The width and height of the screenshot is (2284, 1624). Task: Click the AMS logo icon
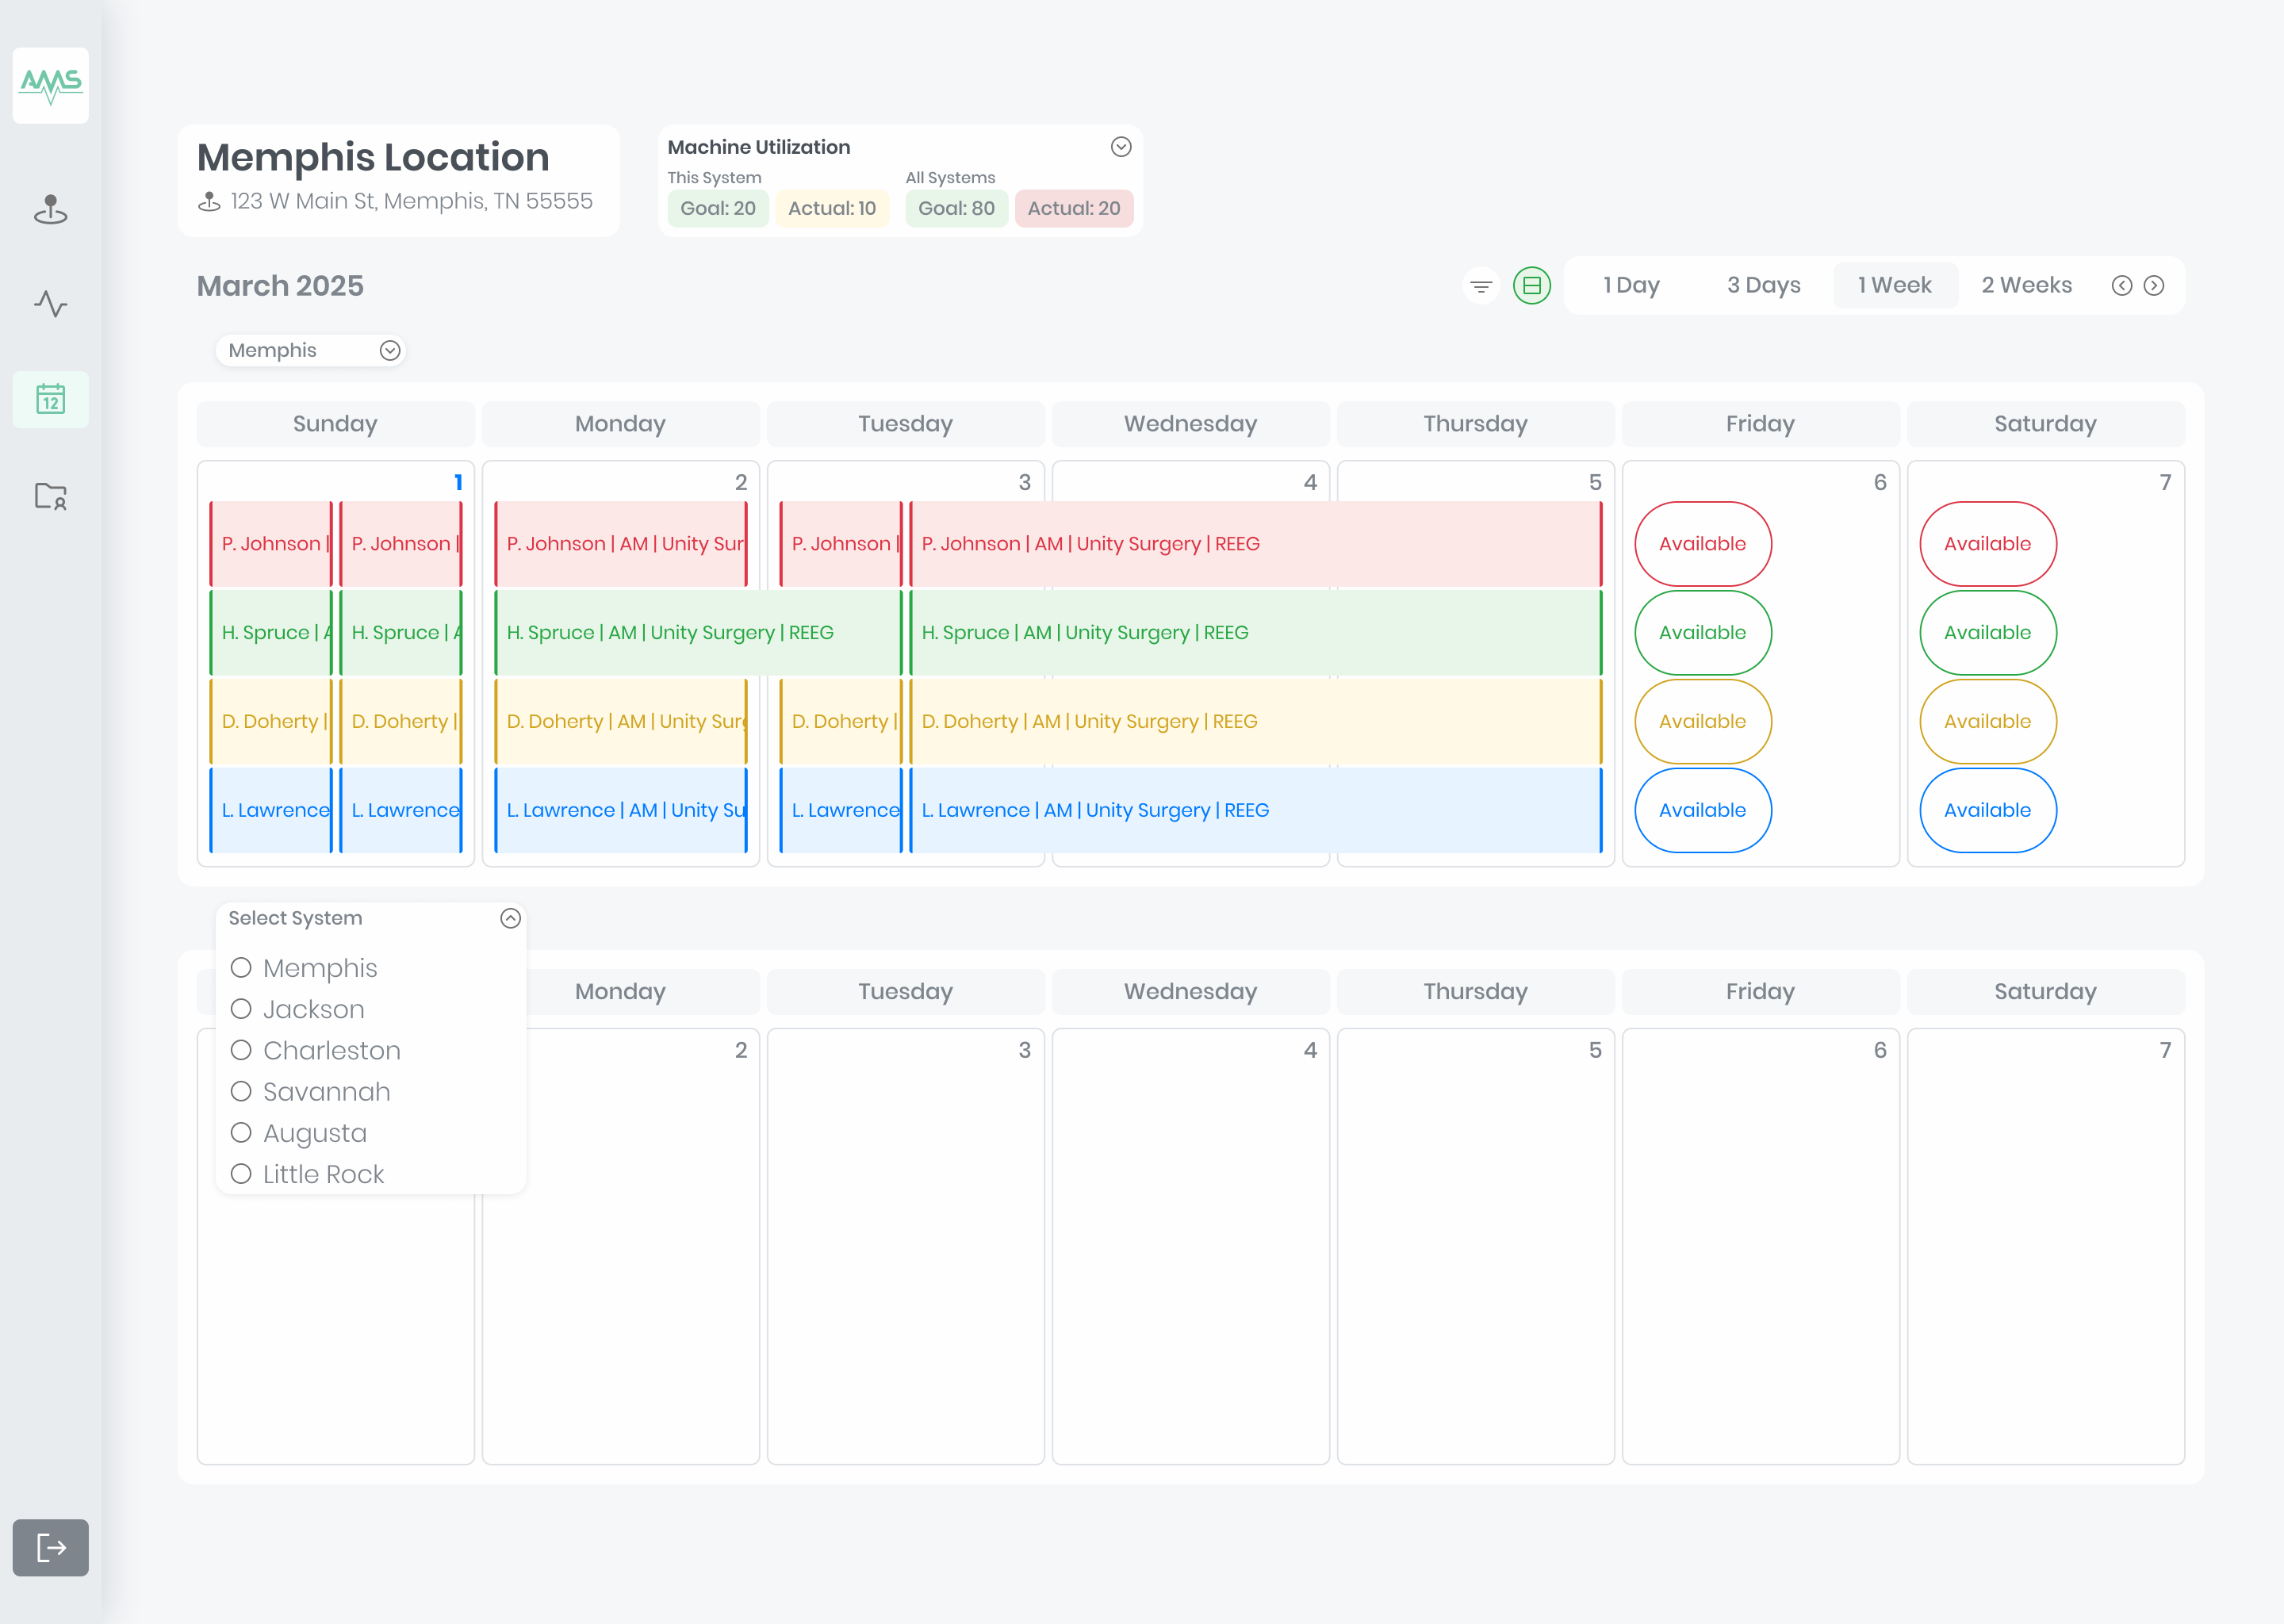[x=50, y=85]
